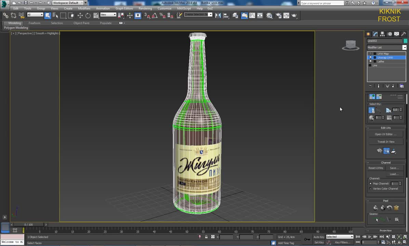Toggle the Set Key button
The height and width of the screenshot is (246, 409).
[319, 242]
